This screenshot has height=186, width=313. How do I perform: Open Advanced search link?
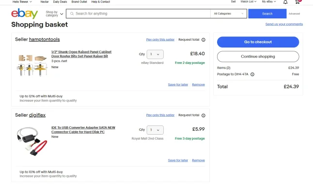(x=294, y=14)
